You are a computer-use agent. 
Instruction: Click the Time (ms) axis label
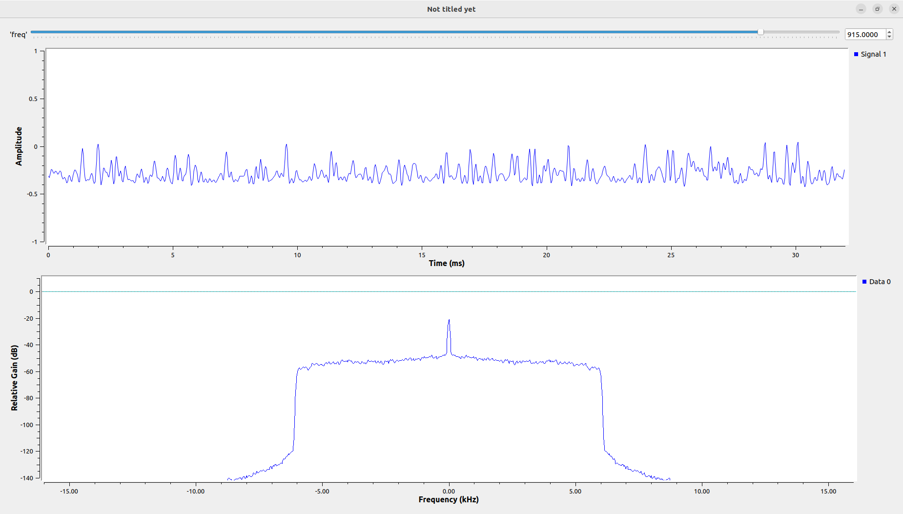pyautogui.click(x=447, y=263)
